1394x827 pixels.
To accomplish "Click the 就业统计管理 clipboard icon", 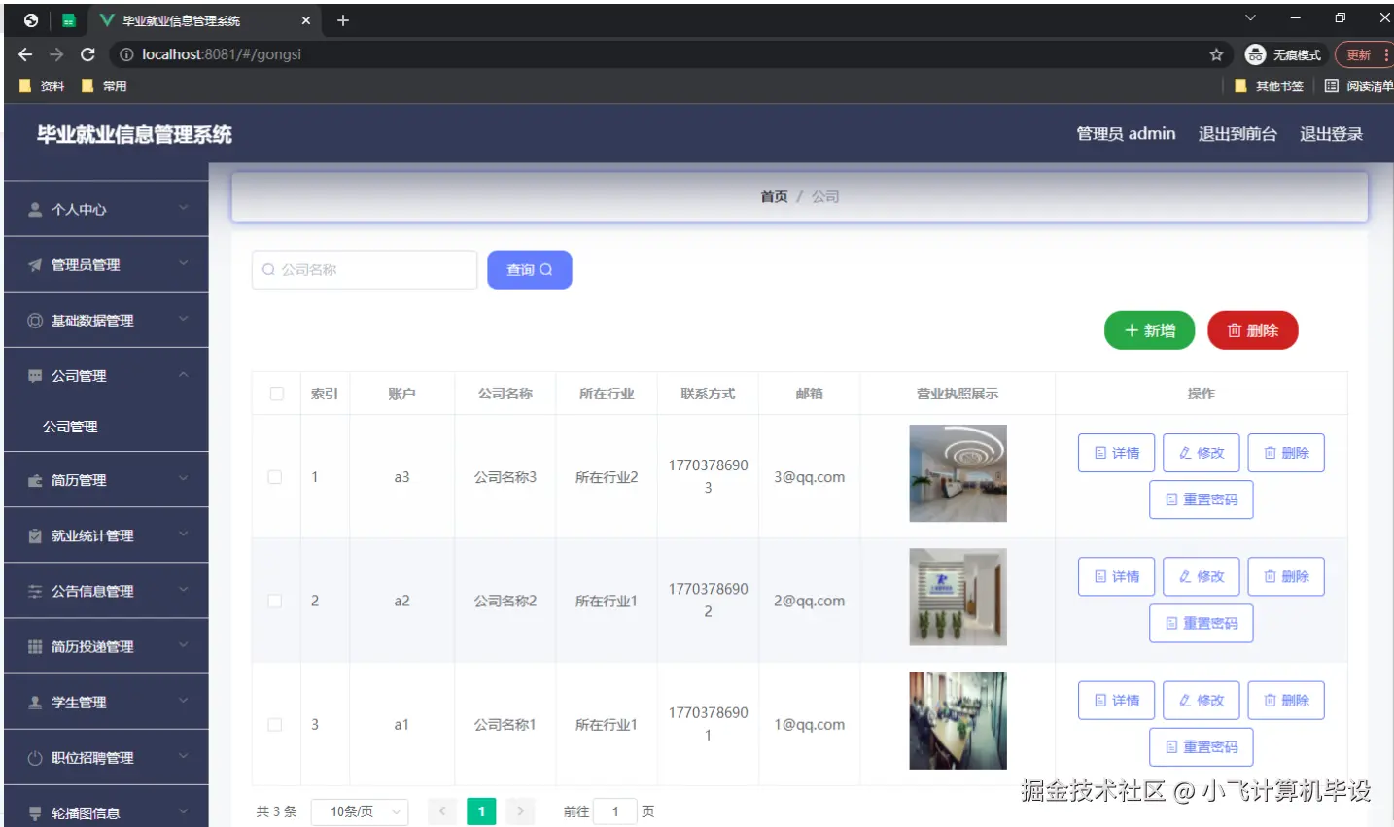I will (x=35, y=535).
